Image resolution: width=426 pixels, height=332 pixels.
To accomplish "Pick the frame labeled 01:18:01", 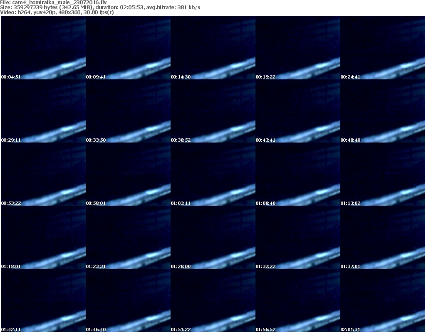I will click(x=43, y=237).
